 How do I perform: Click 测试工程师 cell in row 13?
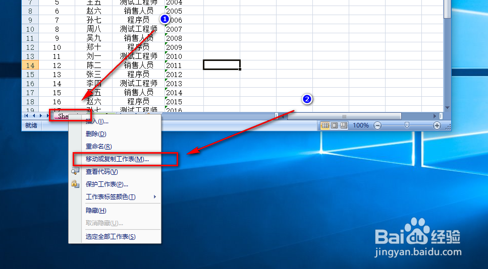point(138,56)
